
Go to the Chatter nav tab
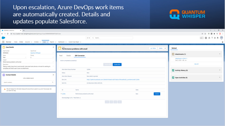21,42
